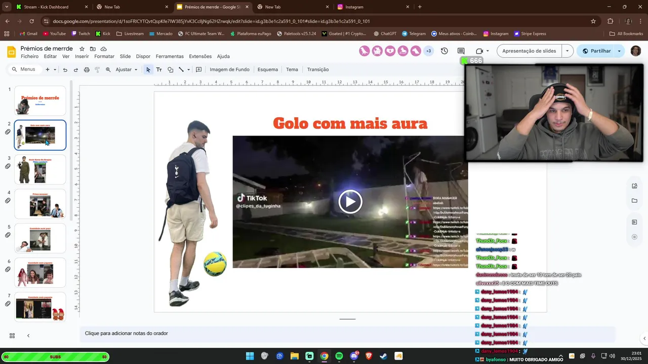Select the line drawing tool

point(181,70)
